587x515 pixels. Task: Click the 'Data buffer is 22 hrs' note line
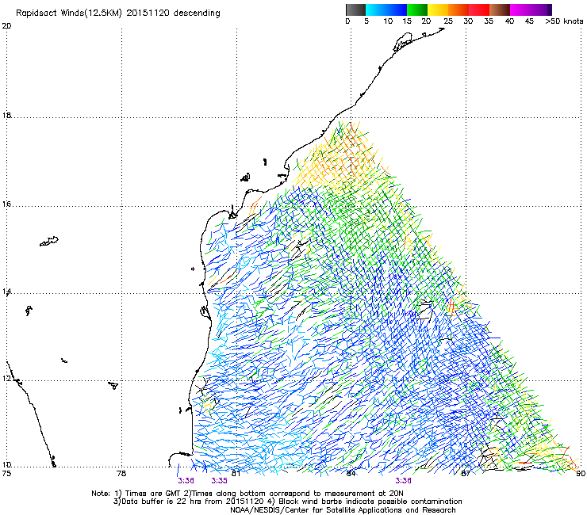pos(287,502)
